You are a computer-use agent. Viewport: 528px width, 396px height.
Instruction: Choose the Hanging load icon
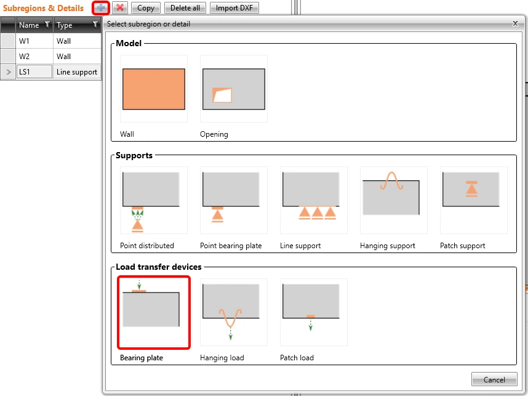point(234,312)
